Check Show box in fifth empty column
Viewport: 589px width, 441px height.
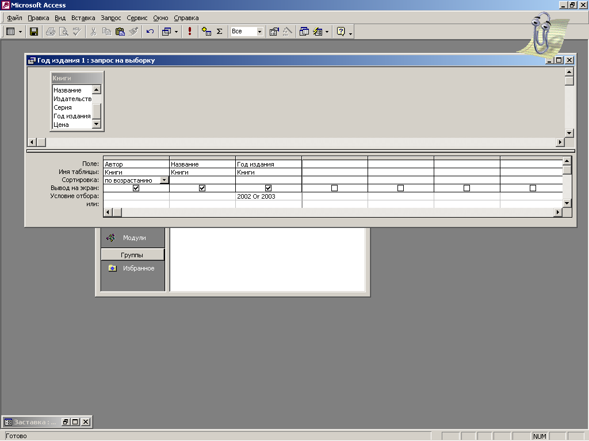coord(400,188)
